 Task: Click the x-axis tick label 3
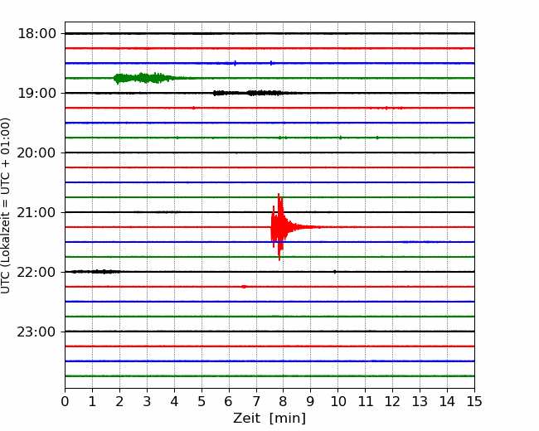[147, 401]
